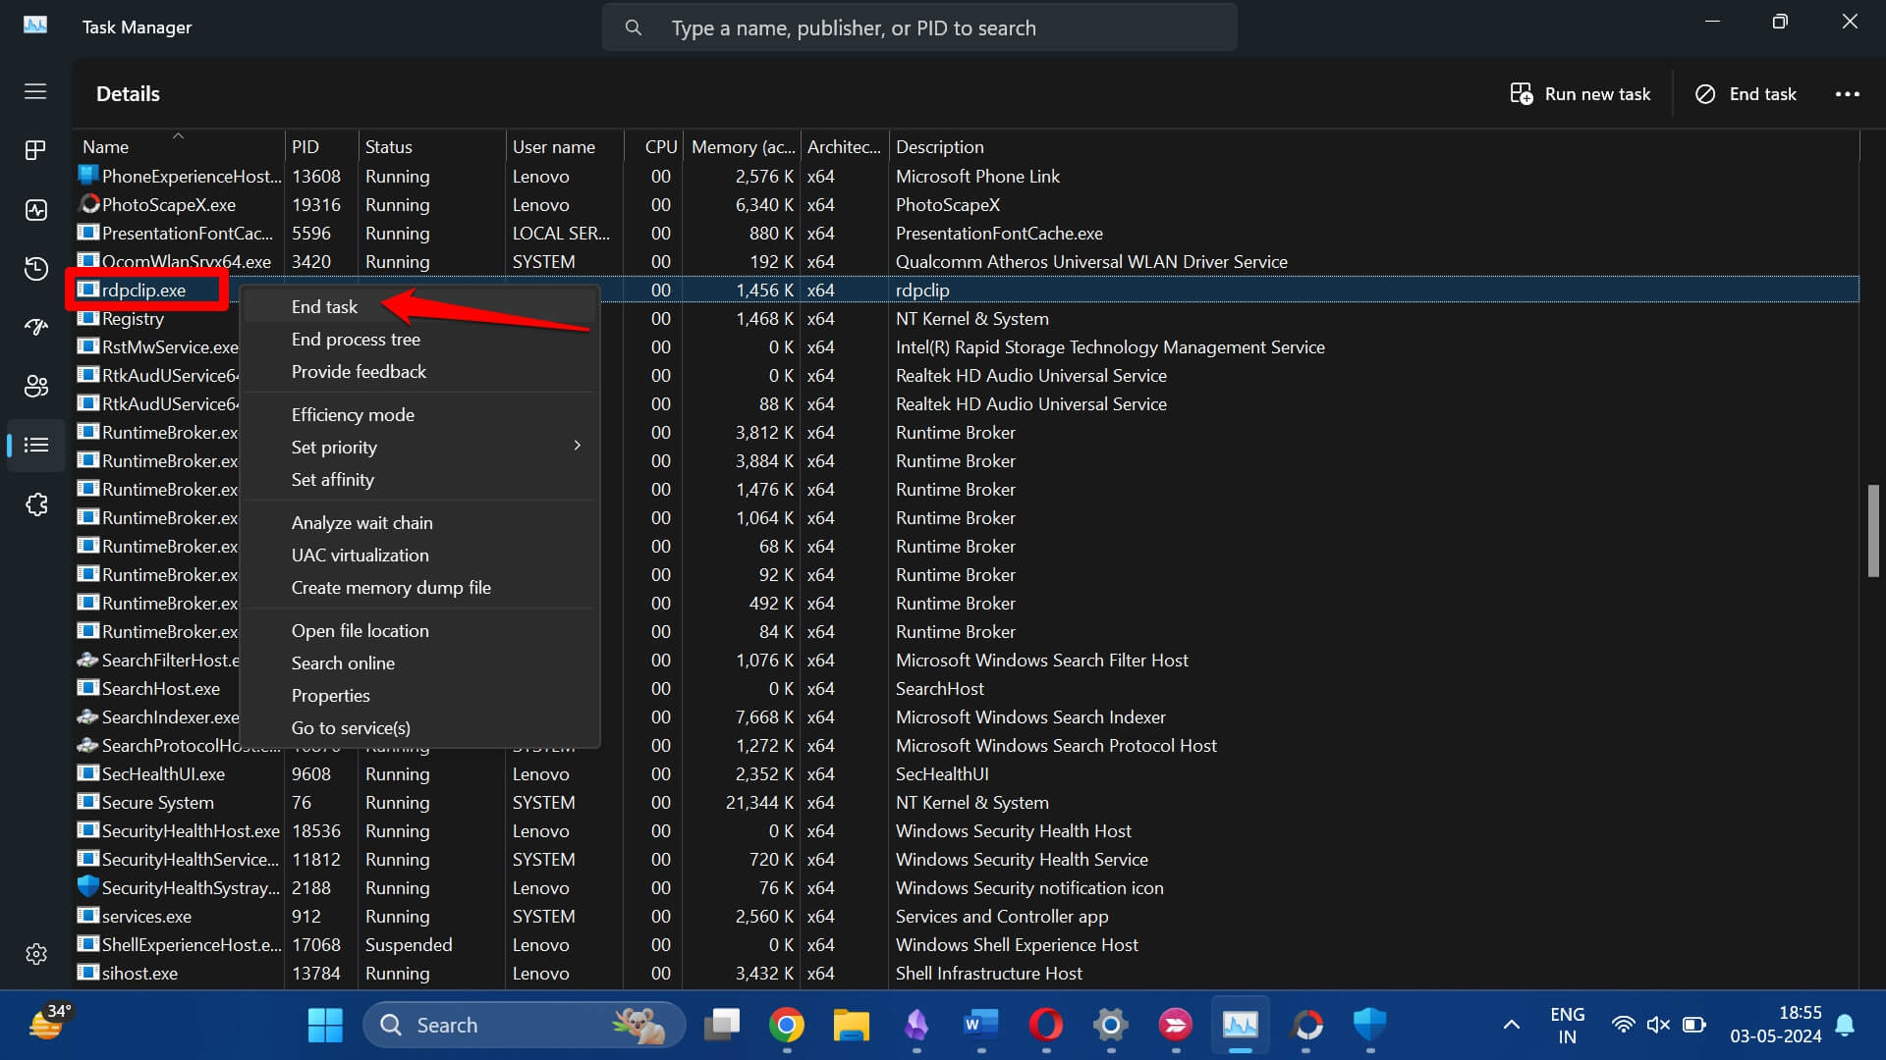Toggle Efficiency mode in context menu

tap(353, 415)
